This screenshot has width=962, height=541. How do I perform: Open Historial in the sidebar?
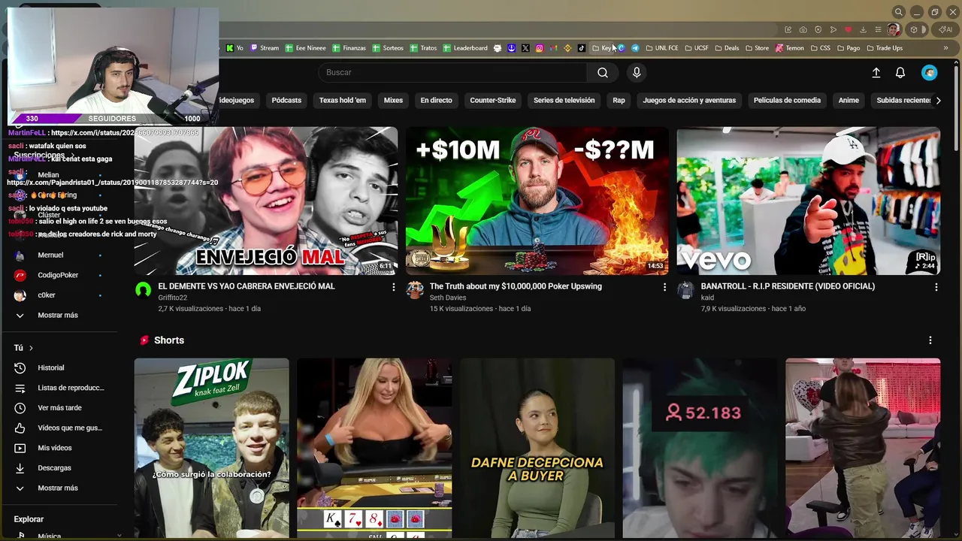tap(60, 367)
